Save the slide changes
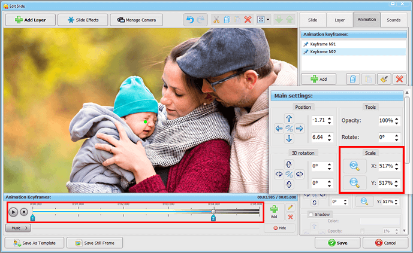 coord(337,243)
